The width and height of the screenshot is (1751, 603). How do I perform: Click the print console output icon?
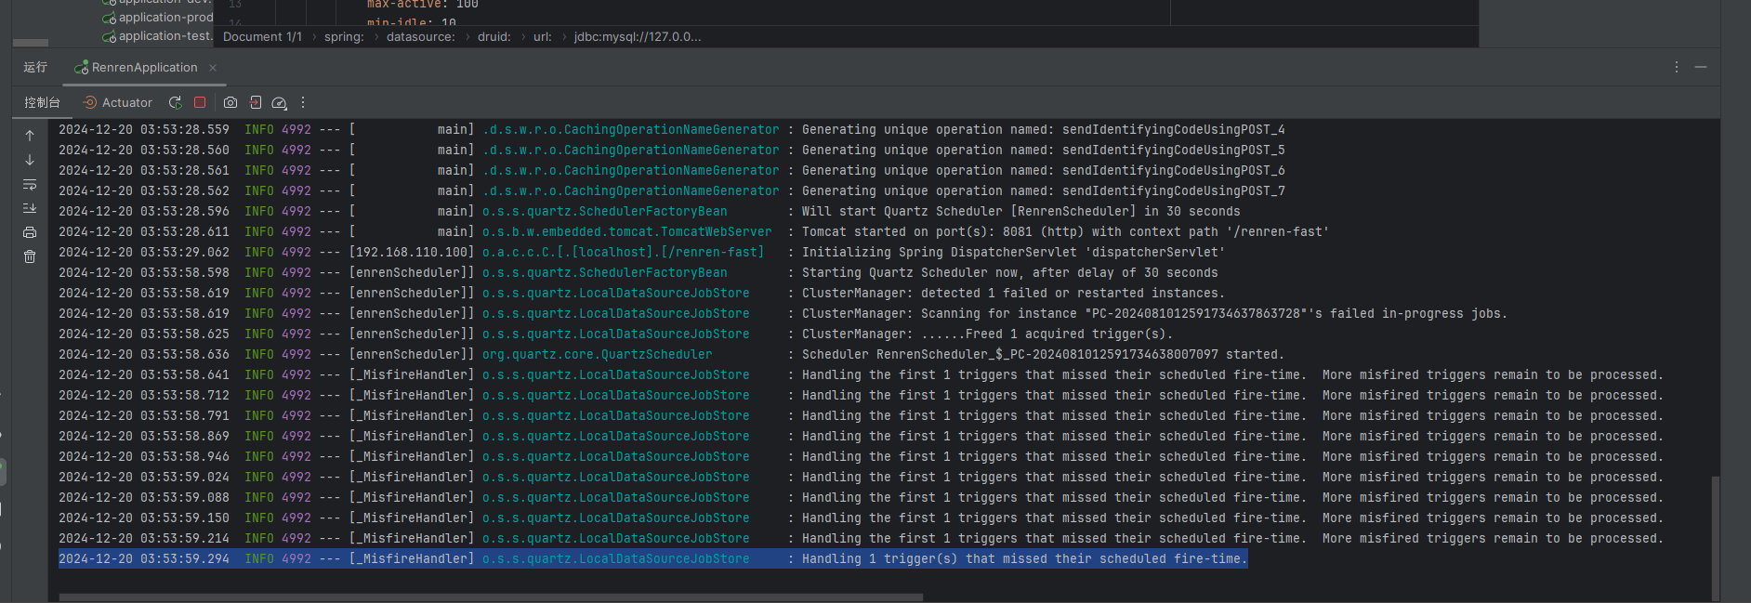click(30, 232)
